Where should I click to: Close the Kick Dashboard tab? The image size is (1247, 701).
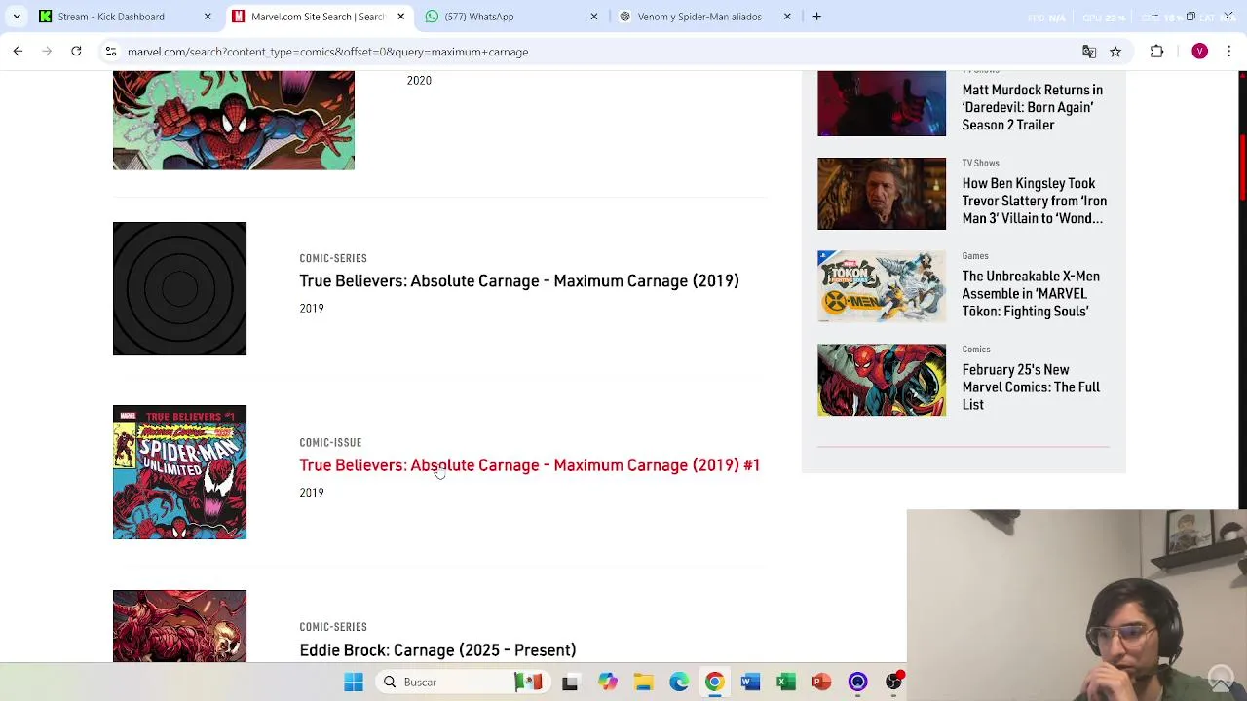coord(208,17)
